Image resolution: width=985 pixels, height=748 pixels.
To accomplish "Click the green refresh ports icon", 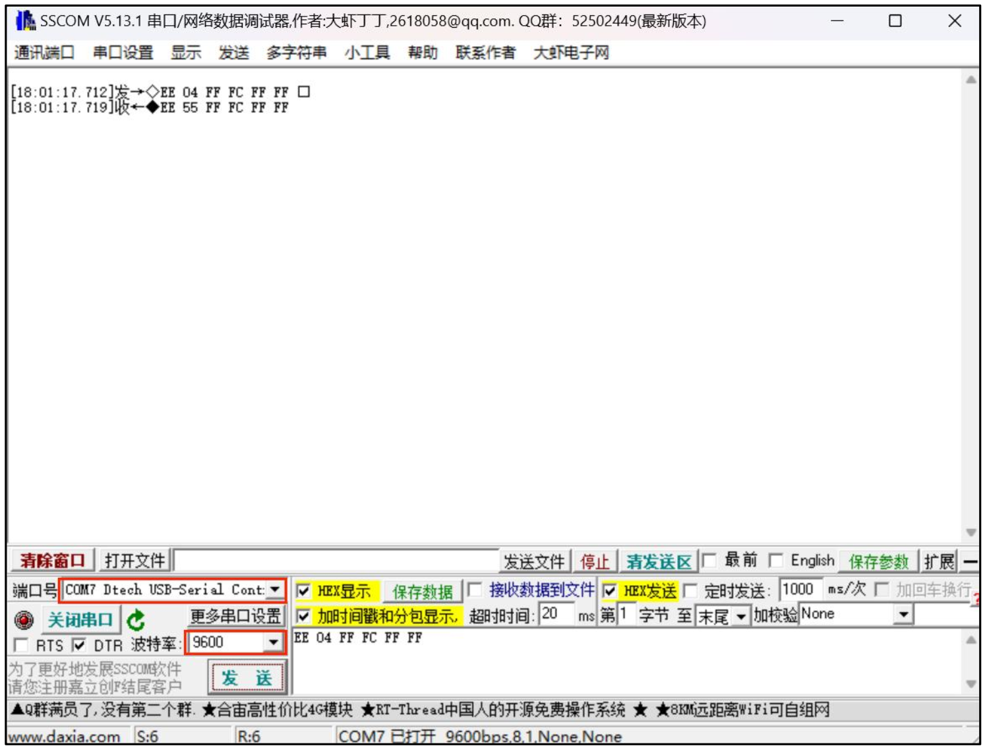I will (136, 620).
